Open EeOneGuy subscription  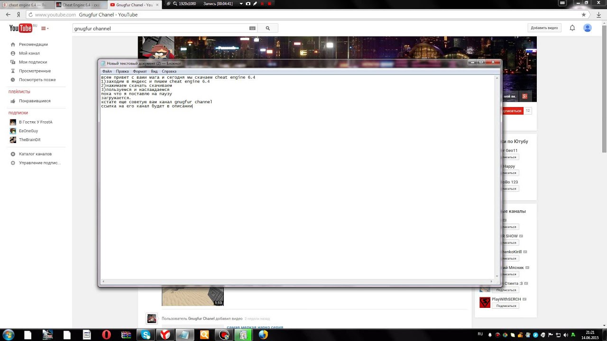[28, 131]
